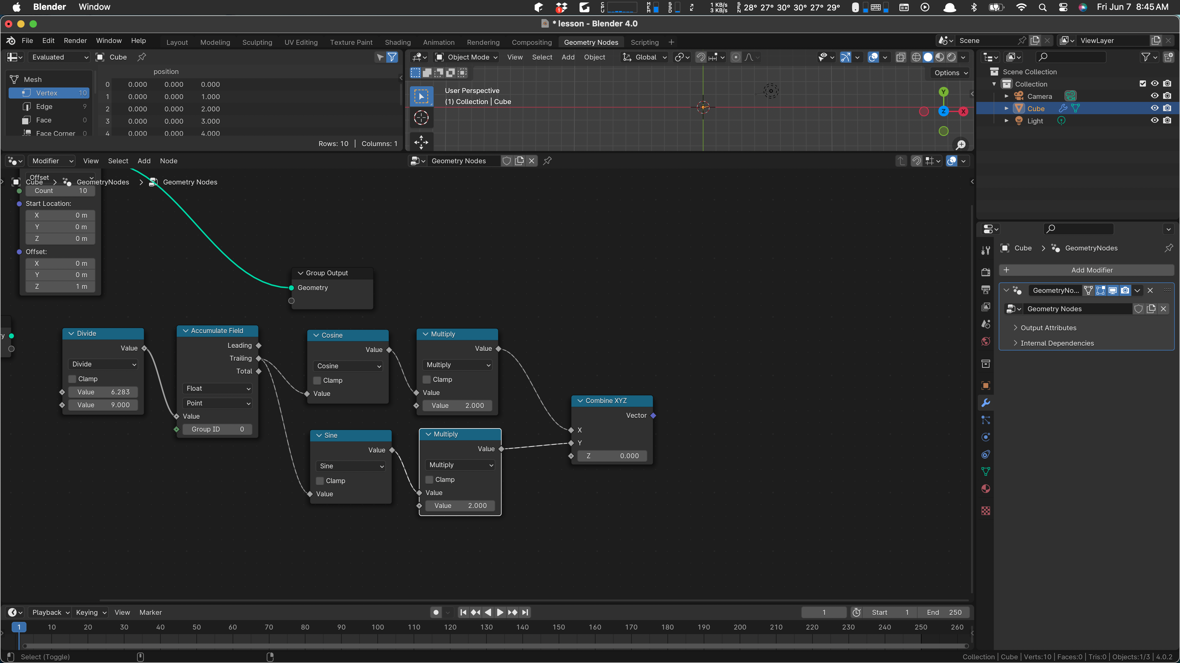Select the Cursor tool in viewport
The width and height of the screenshot is (1180, 663).
click(421, 118)
